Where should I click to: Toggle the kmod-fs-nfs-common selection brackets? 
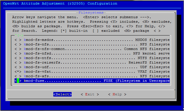[18, 49]
